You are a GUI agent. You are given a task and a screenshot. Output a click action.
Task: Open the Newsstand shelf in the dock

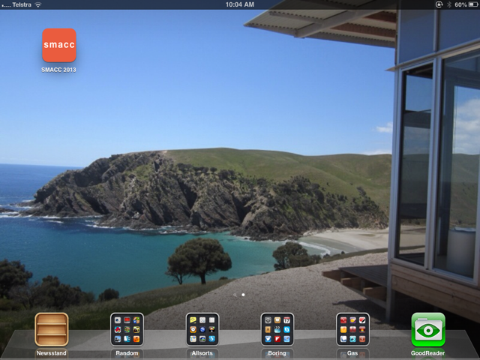pyautogui.click(x=52, y=329)
